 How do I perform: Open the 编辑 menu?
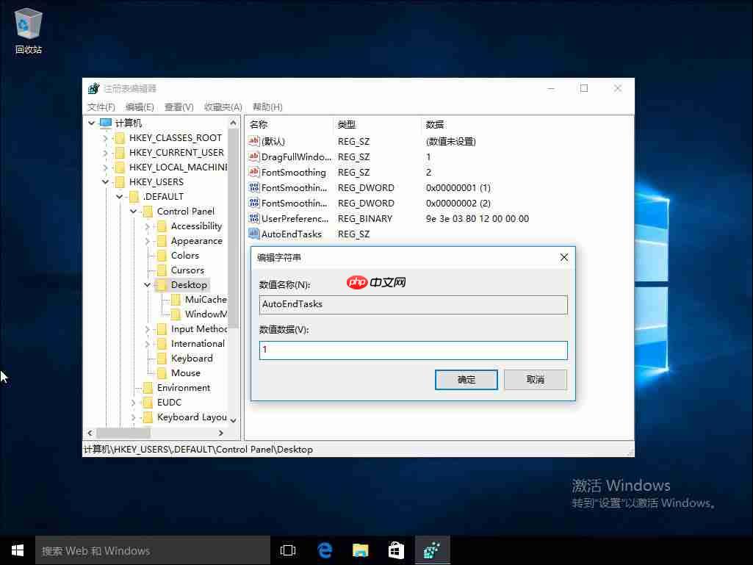tap(140, 107)
